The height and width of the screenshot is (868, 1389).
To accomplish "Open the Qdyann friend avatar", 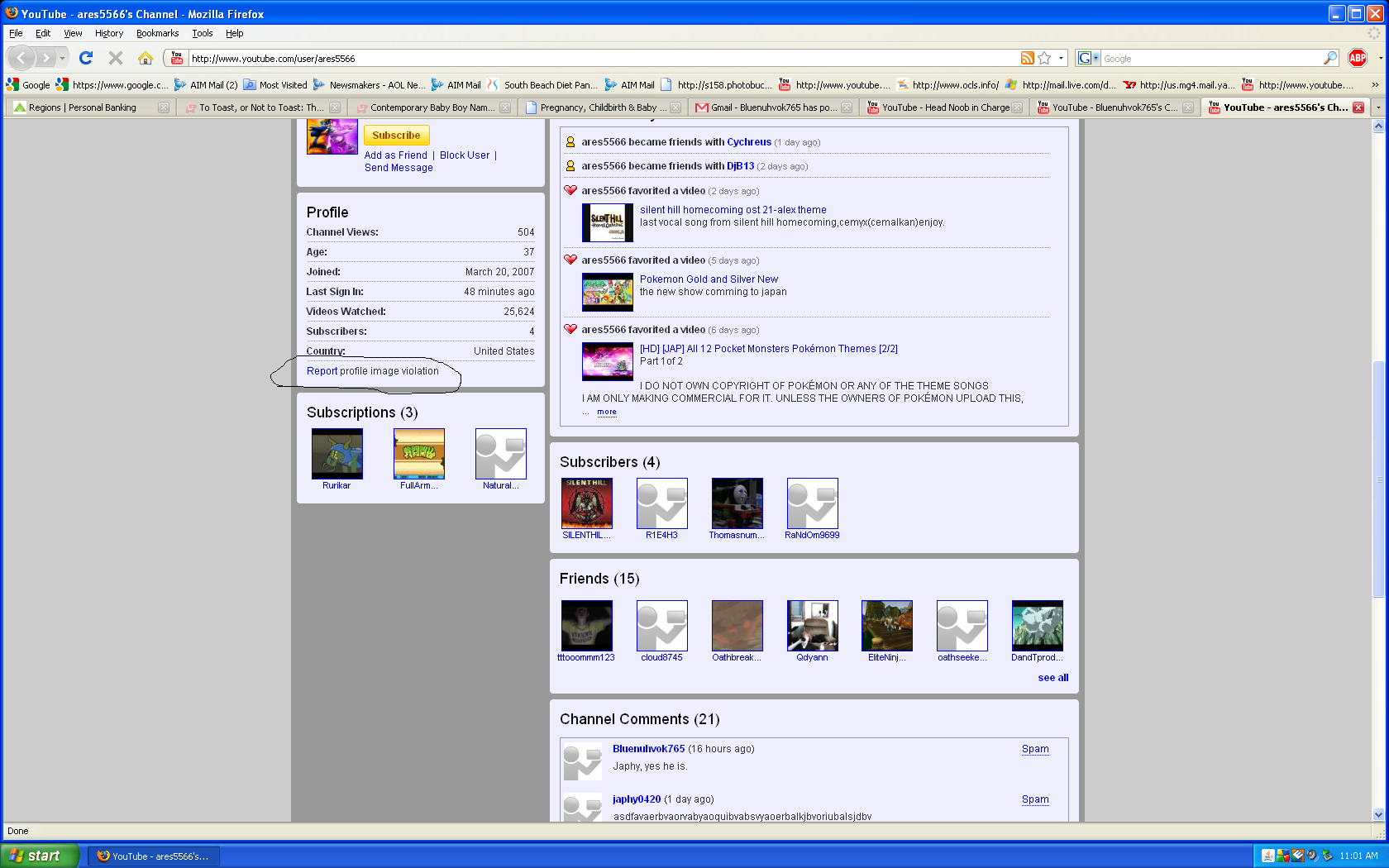I will [812, 626].
